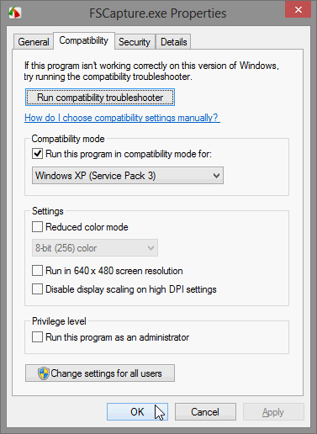The height and width of the screenshot is (434, 317).
Task: Click the FSCapture app icon in title bar
Action: coord(15,13)
